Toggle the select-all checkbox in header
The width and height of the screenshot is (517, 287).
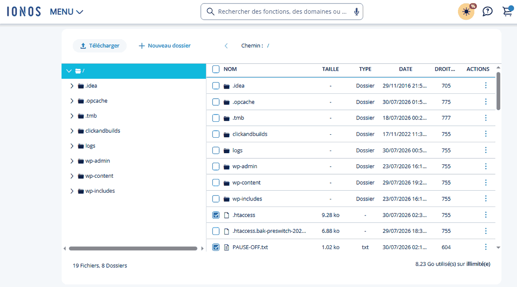216,69
